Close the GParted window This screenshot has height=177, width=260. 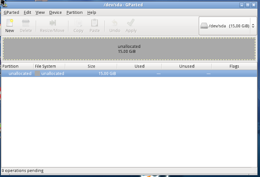click(253, 5)
